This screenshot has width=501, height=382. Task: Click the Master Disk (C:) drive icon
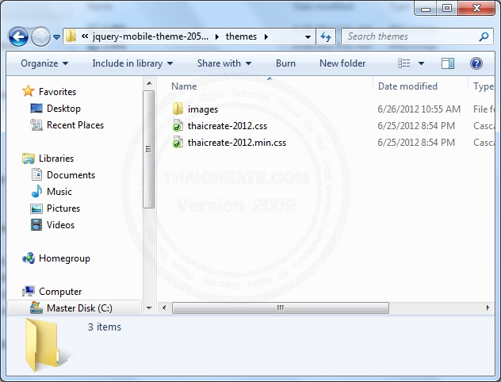(x=36, y=308)
